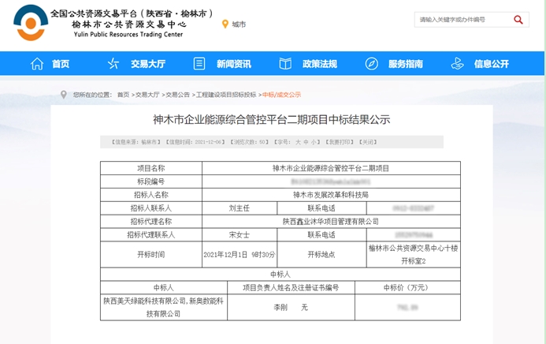Click the compass icon beside 服务指南
The height and width of the screenshot is (344, 546).
372,64
